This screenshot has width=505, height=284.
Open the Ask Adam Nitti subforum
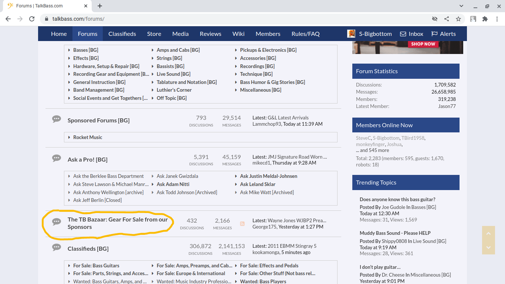(173, 184)
